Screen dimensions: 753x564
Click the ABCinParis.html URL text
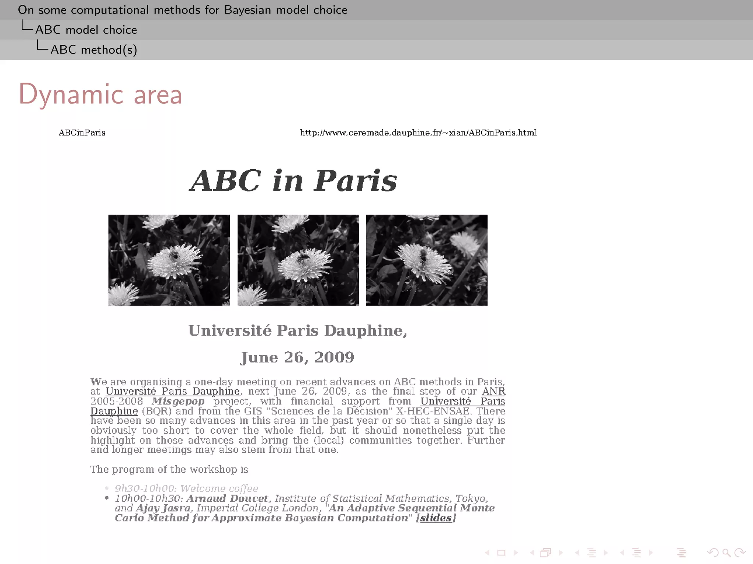click(418, 133)
